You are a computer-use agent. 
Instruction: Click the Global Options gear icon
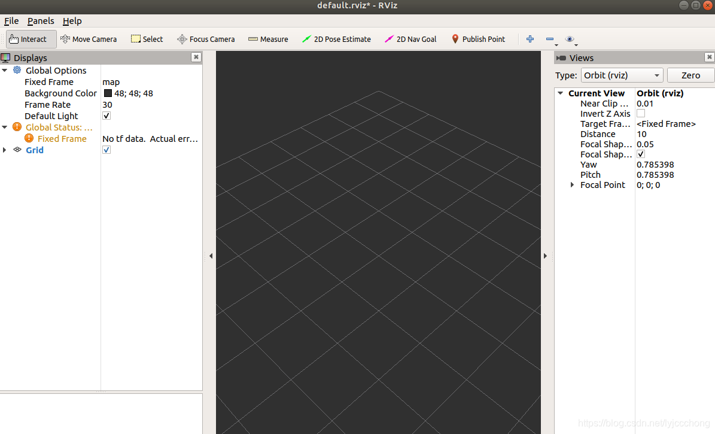17,70
